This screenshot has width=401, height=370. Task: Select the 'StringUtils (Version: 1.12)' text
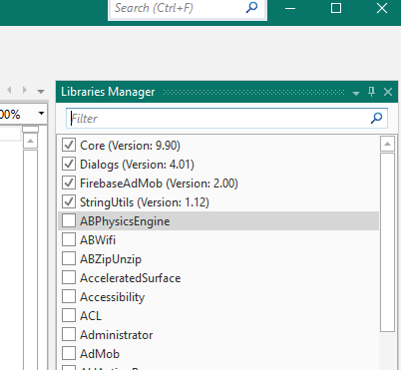click(145, 202)
